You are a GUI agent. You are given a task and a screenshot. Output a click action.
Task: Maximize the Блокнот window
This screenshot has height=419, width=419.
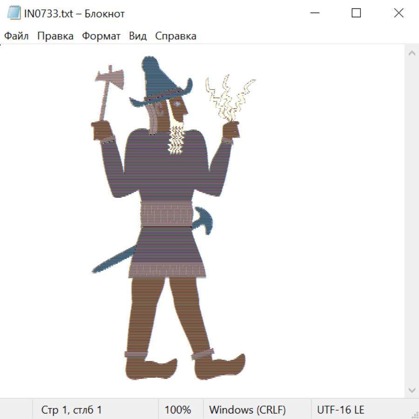356,14
